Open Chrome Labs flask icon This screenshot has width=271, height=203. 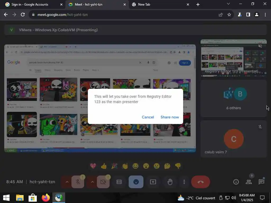click(x=240, y=15)
